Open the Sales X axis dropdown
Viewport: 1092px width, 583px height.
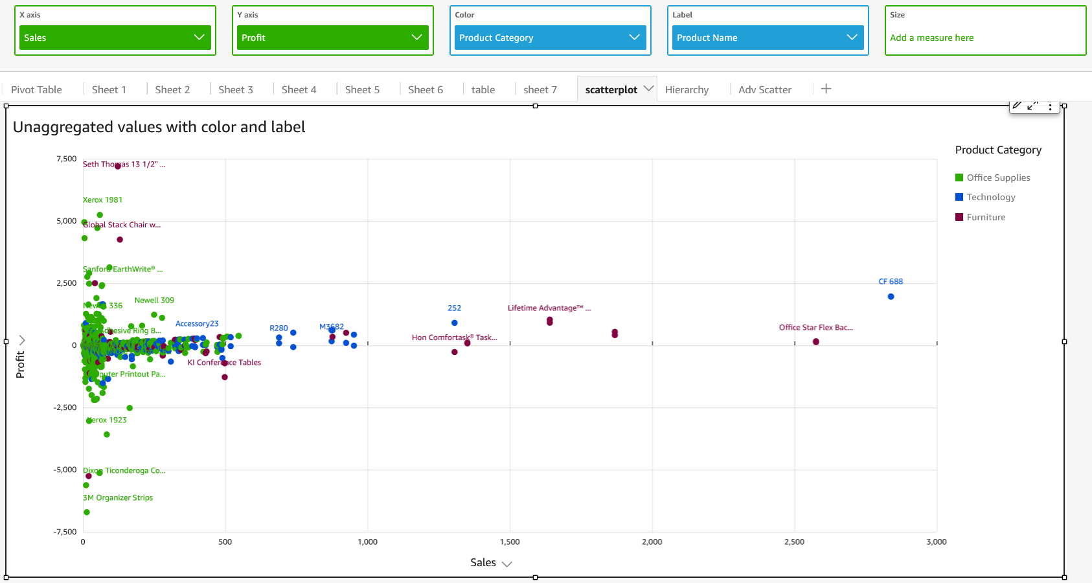tap(199, 38)
